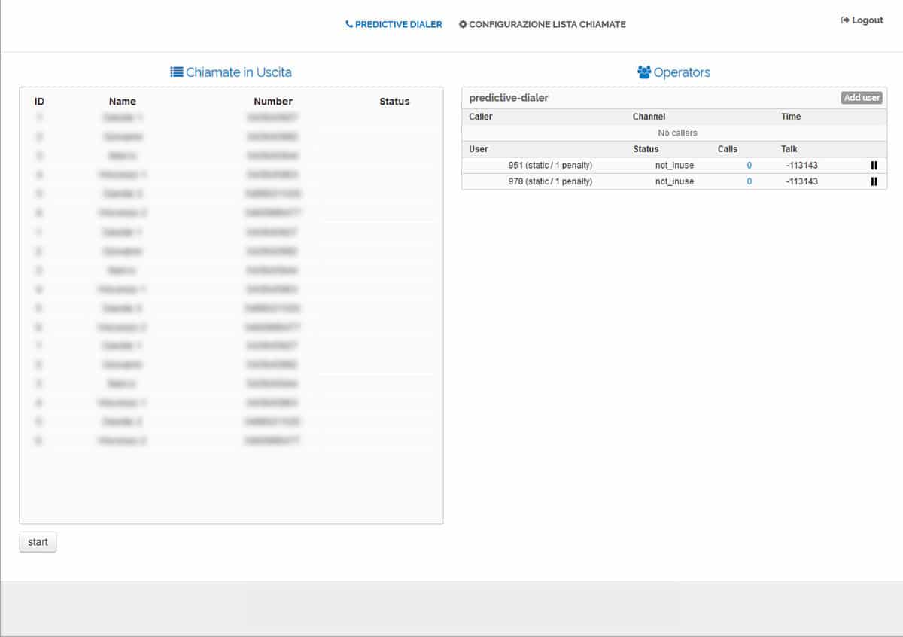Pause operator 951 with the pause icon
Viewport: 903px width, 637px height.
click(x=874, y=165)
